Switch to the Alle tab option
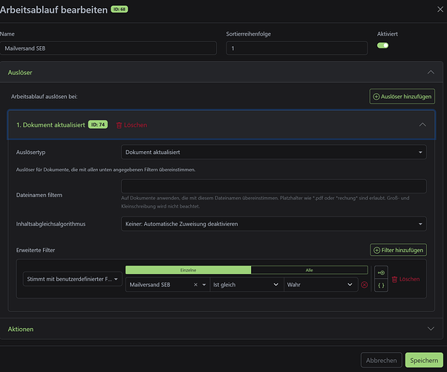 click(309, 270)
